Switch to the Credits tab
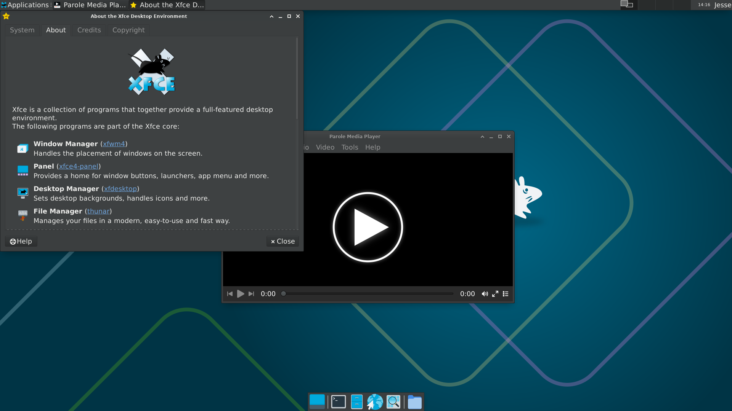Image resolution: width=732 pixels, height=411 pixels. (x=89, y=30)
